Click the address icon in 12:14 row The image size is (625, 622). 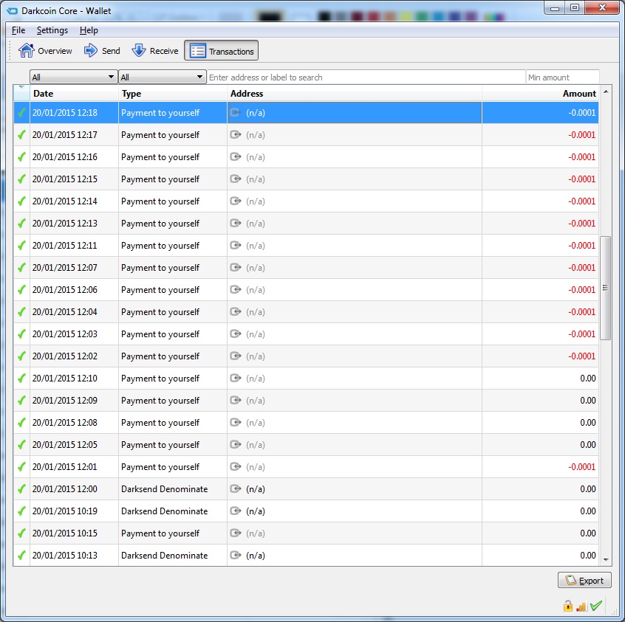coord(236,201)
